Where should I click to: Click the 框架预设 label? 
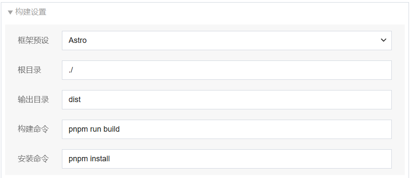(x=33, y=40)
